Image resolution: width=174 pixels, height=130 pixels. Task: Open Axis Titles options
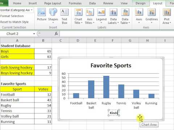point(90,16)
